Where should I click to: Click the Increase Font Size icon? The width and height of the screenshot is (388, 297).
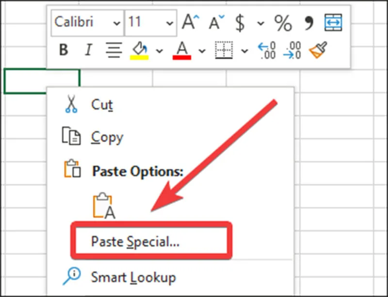[x=190, y=22]
